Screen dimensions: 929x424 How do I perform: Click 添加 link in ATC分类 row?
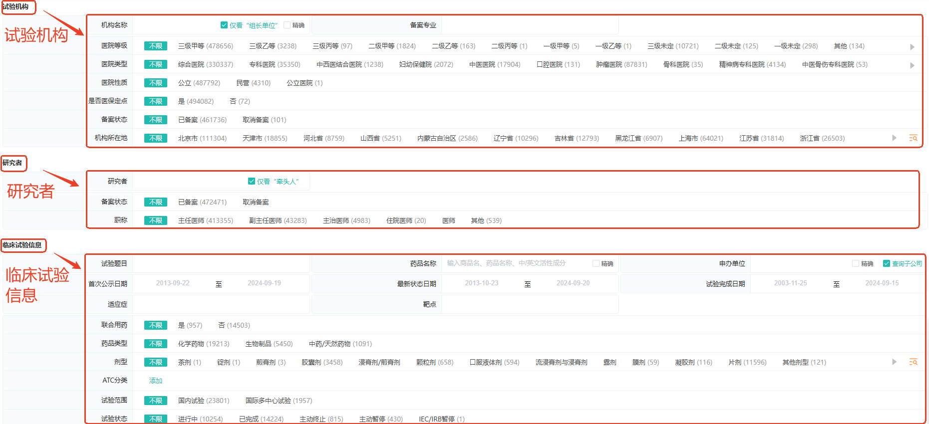156,381
